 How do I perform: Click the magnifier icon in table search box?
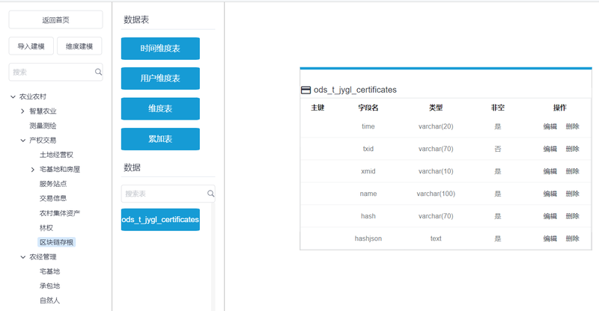(210, 194)
